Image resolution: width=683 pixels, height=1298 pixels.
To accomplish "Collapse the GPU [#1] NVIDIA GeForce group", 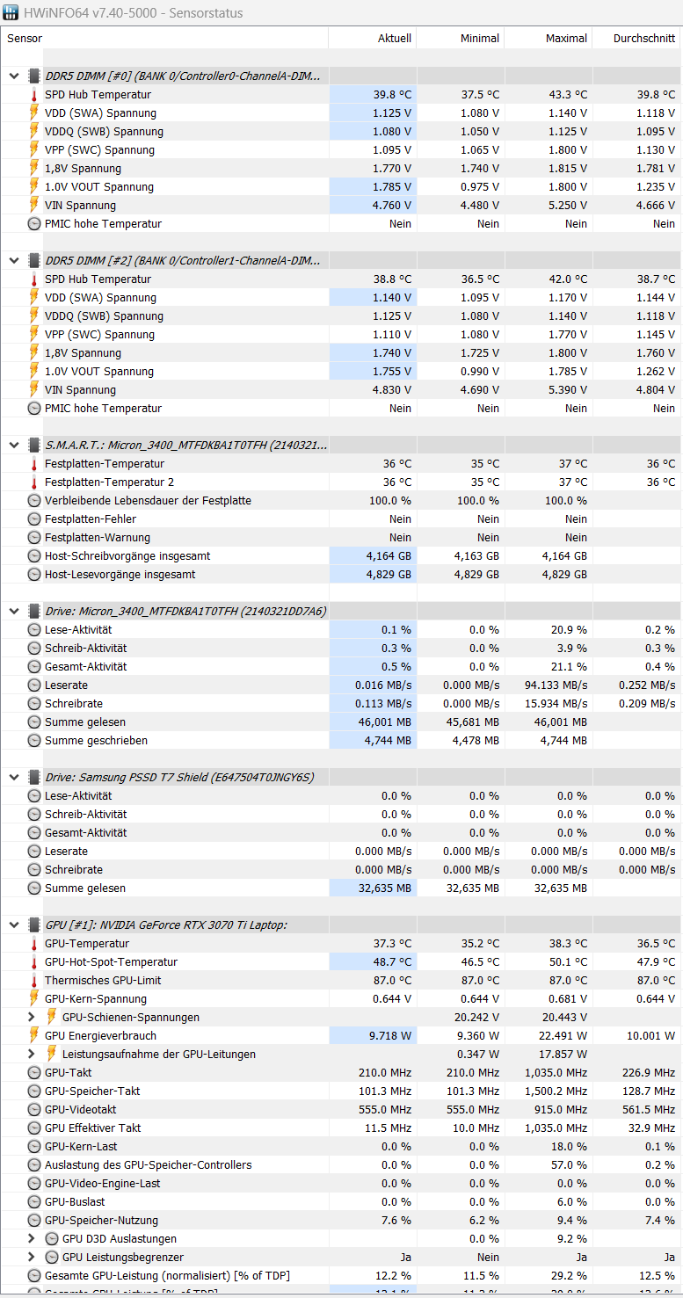I will pos(14,925).
